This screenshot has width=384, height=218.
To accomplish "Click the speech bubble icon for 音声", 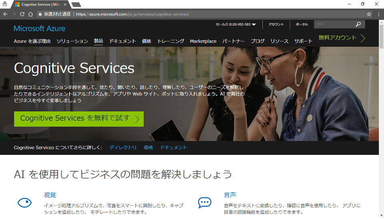I will point(205,202).
